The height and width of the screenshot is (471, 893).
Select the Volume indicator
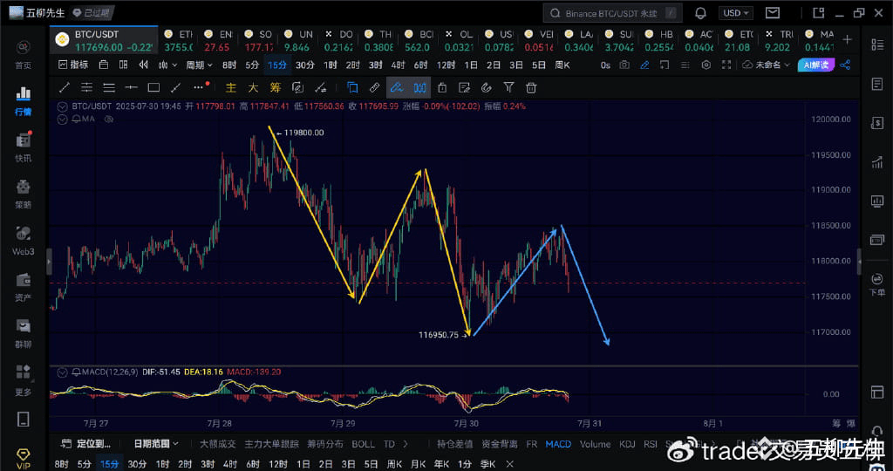click(x=595, y=444)
